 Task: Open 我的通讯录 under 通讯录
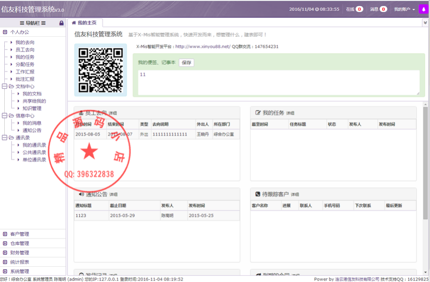pos(34,145)
